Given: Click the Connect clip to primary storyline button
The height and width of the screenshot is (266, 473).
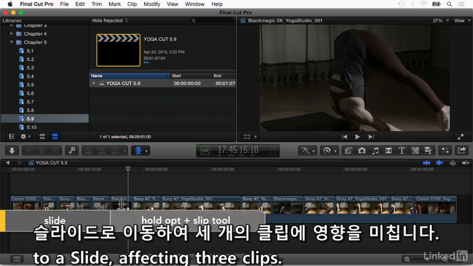Looking at the screenshot, I should pos(89,151).
